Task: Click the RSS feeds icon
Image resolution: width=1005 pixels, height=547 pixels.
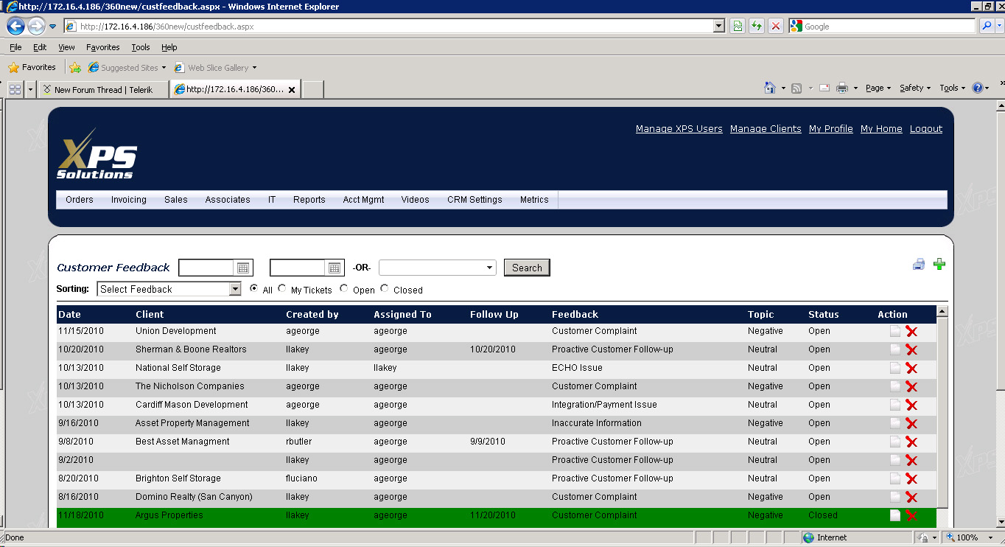Action: (796, 88)
